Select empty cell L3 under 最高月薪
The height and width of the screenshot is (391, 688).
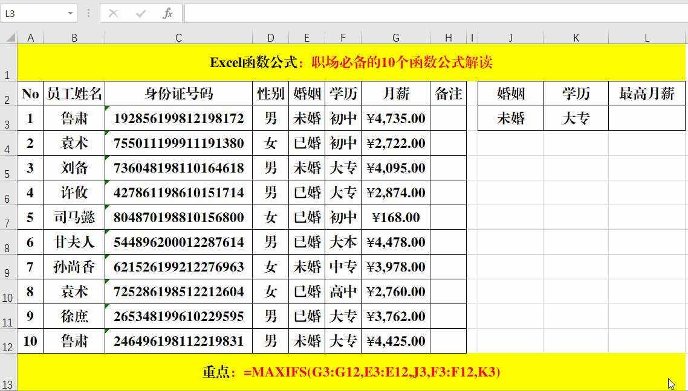[x=647, y=118]
